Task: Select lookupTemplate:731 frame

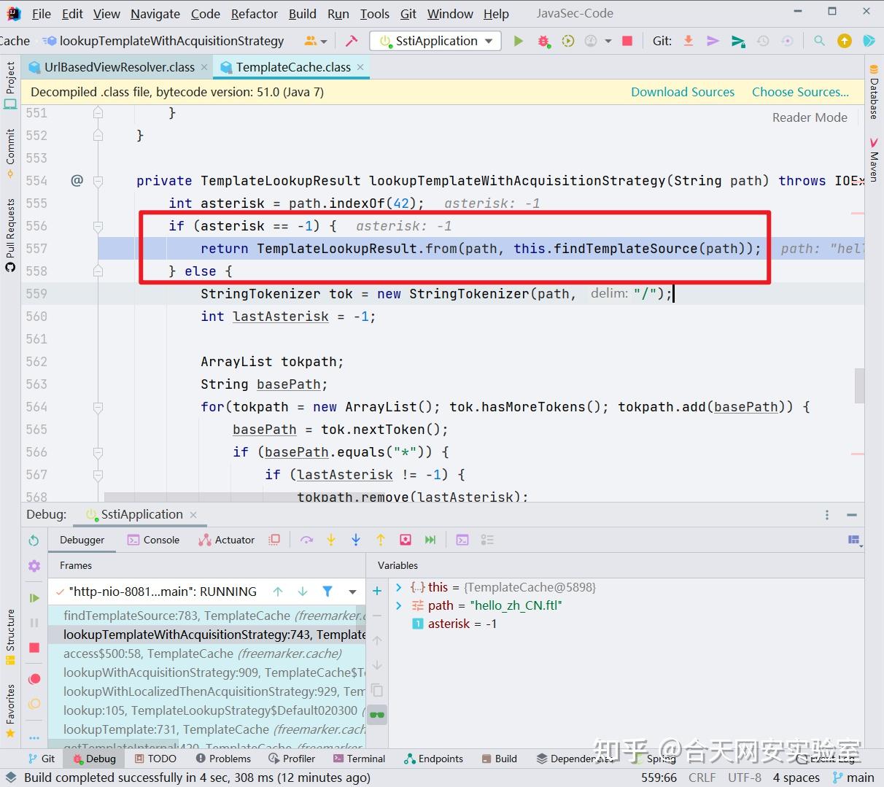Action: (206, 729)
